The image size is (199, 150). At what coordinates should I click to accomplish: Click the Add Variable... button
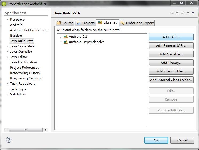click(171, 54)
